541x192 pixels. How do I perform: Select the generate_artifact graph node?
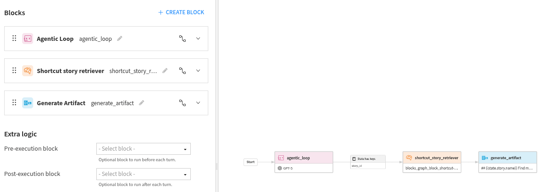tap(507, 158)
